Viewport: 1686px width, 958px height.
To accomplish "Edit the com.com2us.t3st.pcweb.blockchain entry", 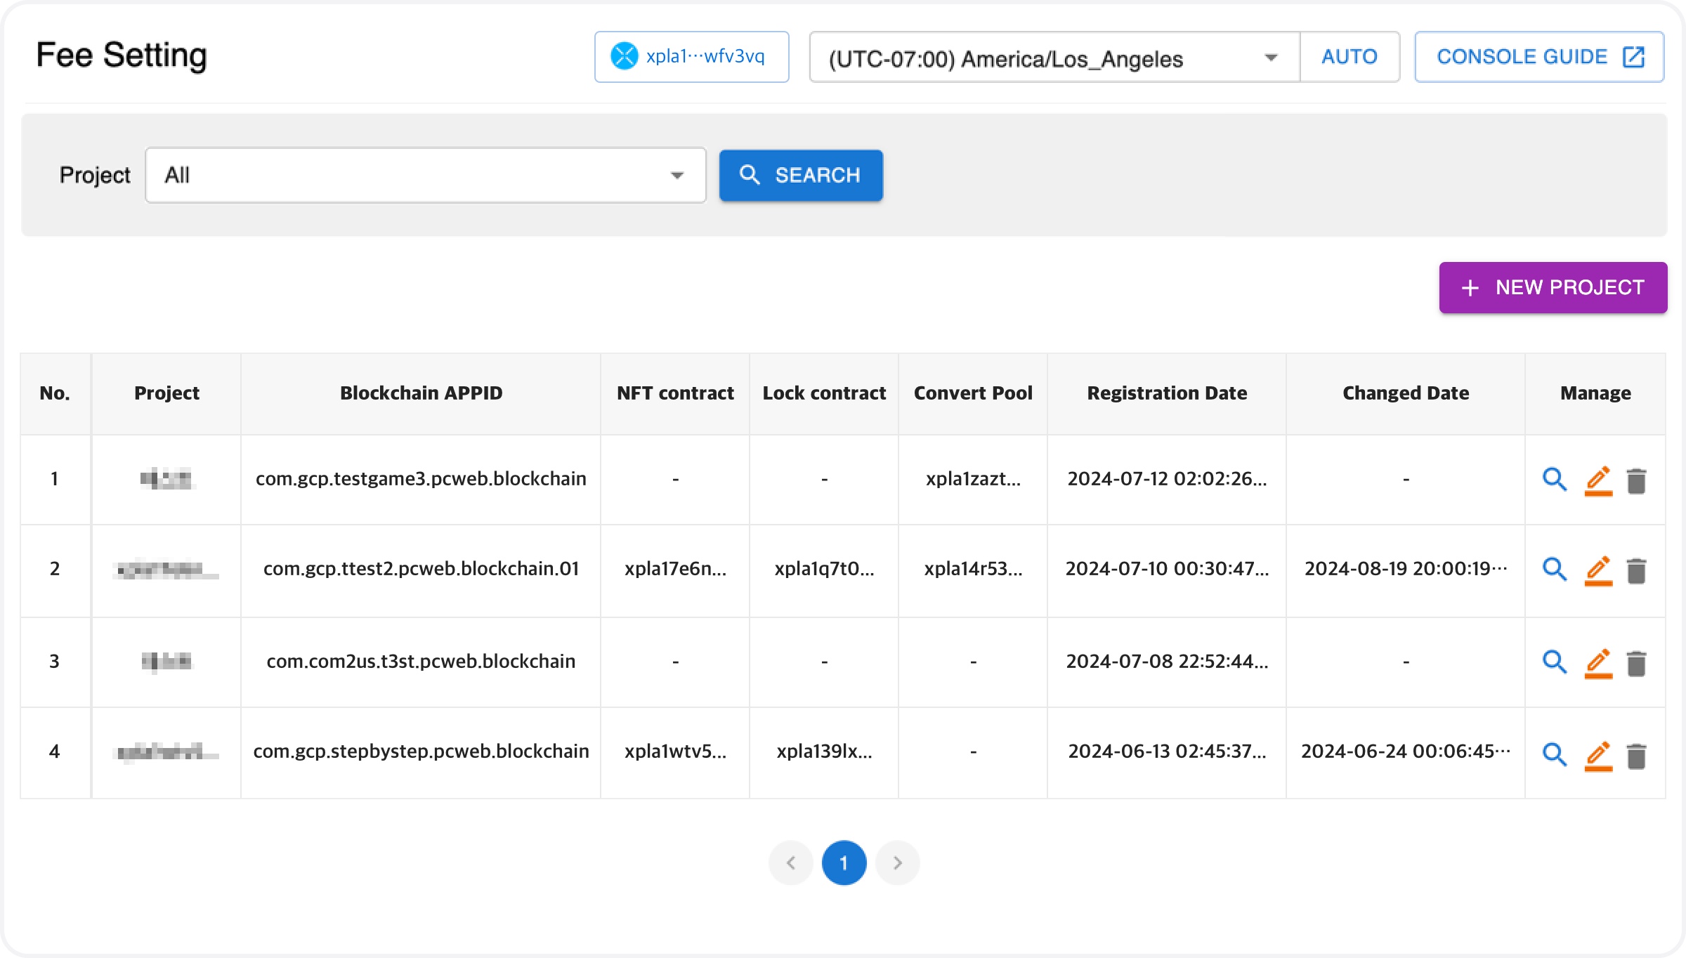I will coord(1597,663).
